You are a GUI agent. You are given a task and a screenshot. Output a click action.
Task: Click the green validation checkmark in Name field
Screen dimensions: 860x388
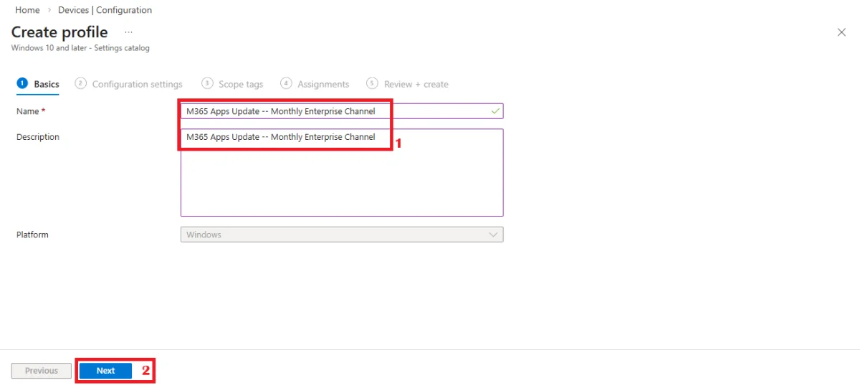(495, 111)
